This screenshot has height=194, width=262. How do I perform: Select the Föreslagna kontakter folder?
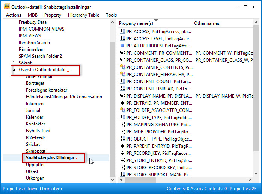pos(47,90)
